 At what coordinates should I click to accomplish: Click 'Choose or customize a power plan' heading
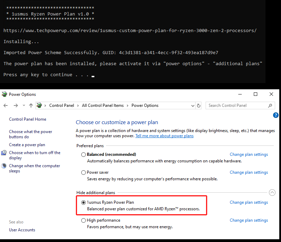tap(117, 122)
